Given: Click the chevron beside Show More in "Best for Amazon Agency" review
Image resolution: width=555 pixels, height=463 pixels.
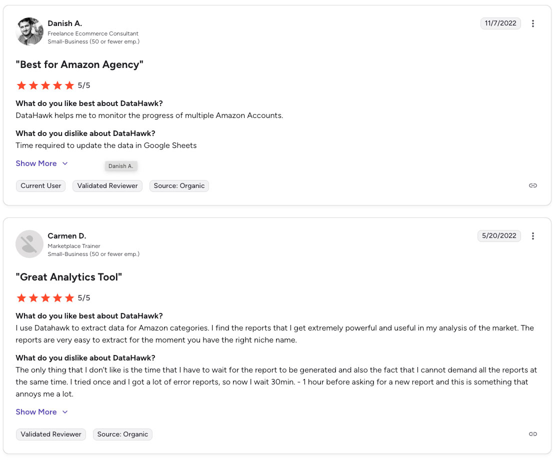Looking at the screenshot, I should [65, 163].
